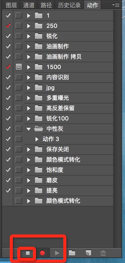Create a new action set via folder icon
Screen dimensions: 125x263
pyautogui.click(x=72, y=253)
